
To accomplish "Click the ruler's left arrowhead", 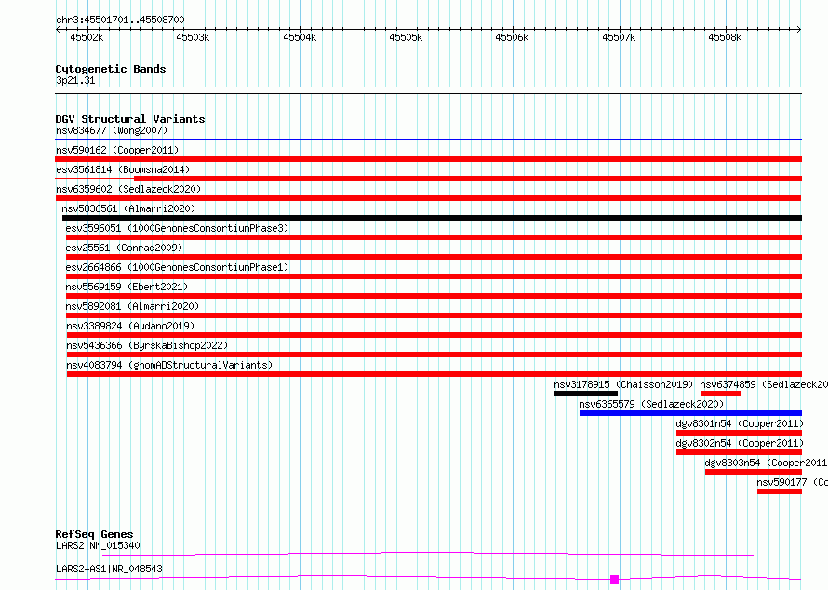I will tap(58, 29).
